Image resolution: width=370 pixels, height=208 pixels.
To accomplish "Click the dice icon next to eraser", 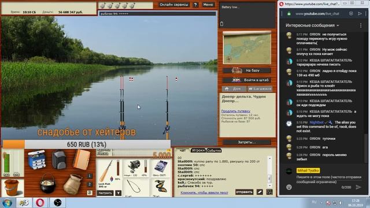I will tap(269, 192).
